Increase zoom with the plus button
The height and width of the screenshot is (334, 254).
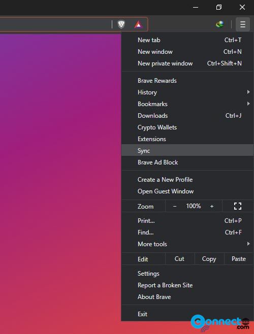click(212, 206)
